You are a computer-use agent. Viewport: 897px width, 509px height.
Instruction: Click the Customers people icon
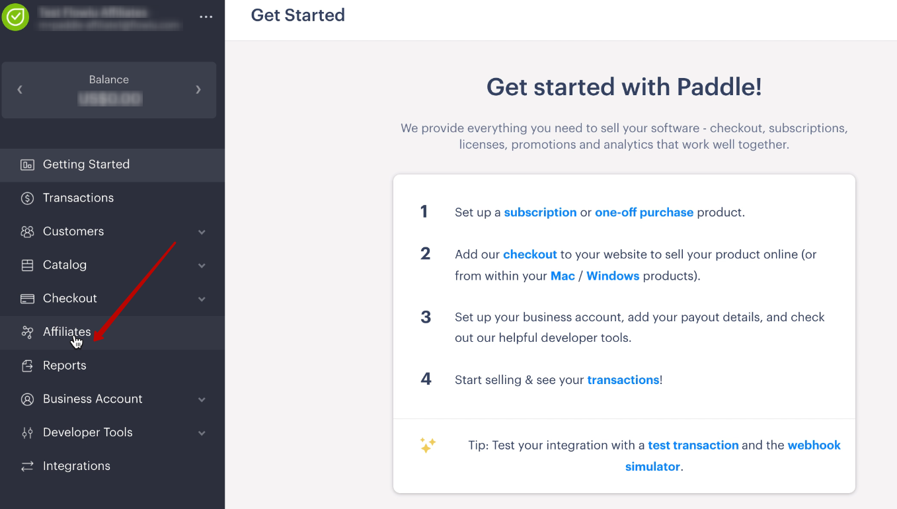(27, 232)
